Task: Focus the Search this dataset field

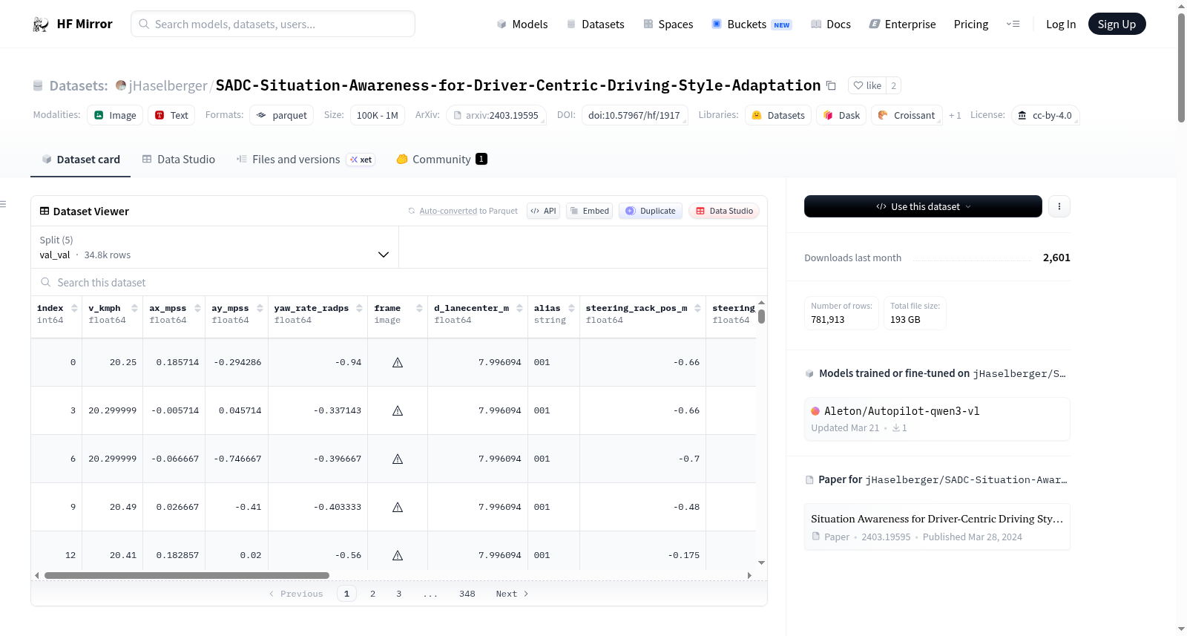Action: (x=399, y=283)
